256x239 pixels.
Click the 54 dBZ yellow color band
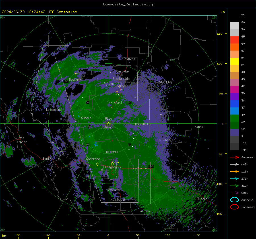[234, 61]
